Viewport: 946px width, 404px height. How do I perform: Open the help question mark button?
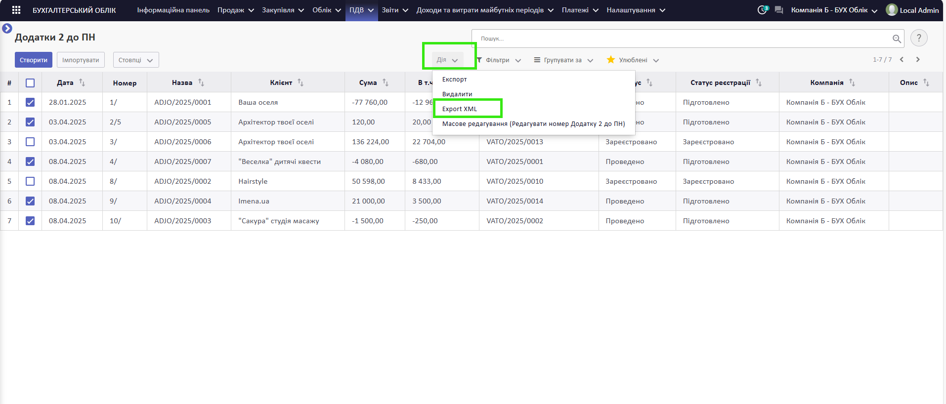click(x=919, y=38)
